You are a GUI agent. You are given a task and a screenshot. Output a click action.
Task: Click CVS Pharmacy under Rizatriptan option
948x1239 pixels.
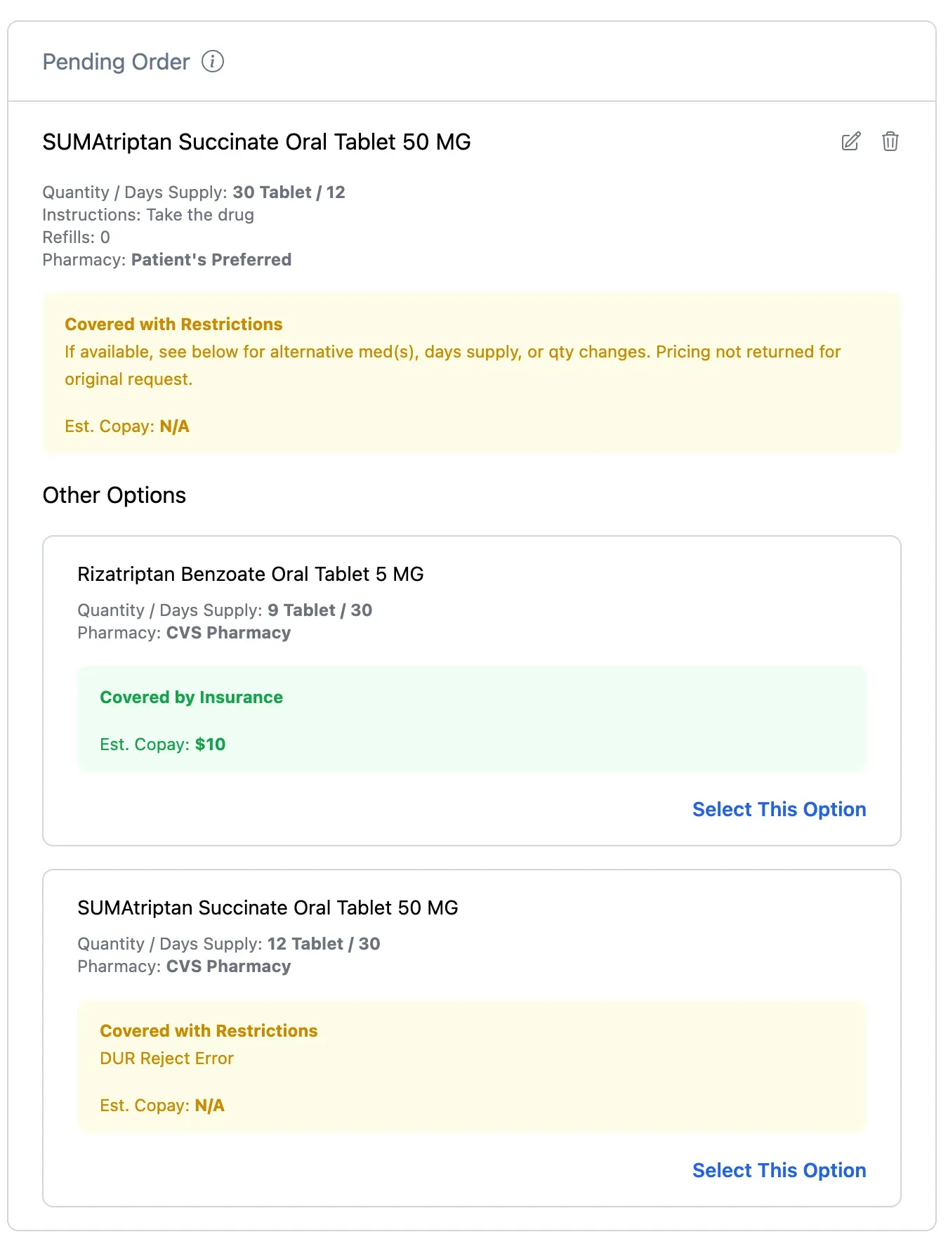point(228,633)
